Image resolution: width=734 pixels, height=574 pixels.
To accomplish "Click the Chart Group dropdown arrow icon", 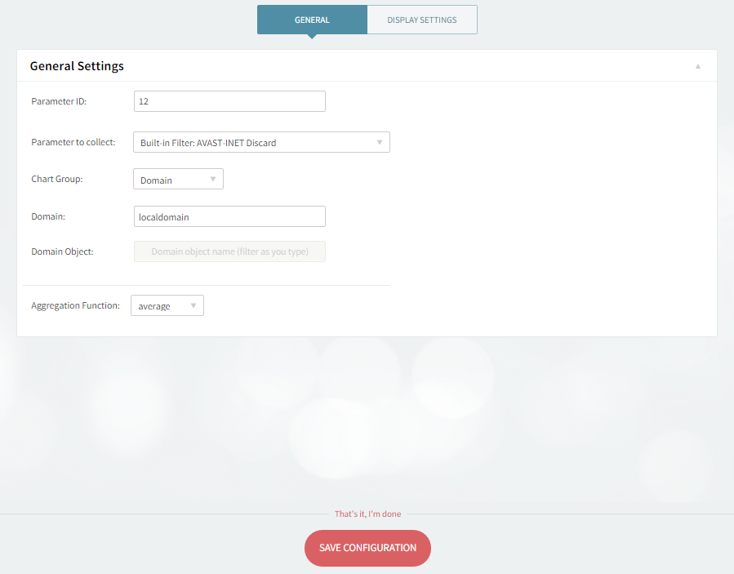I will point(213,179).
